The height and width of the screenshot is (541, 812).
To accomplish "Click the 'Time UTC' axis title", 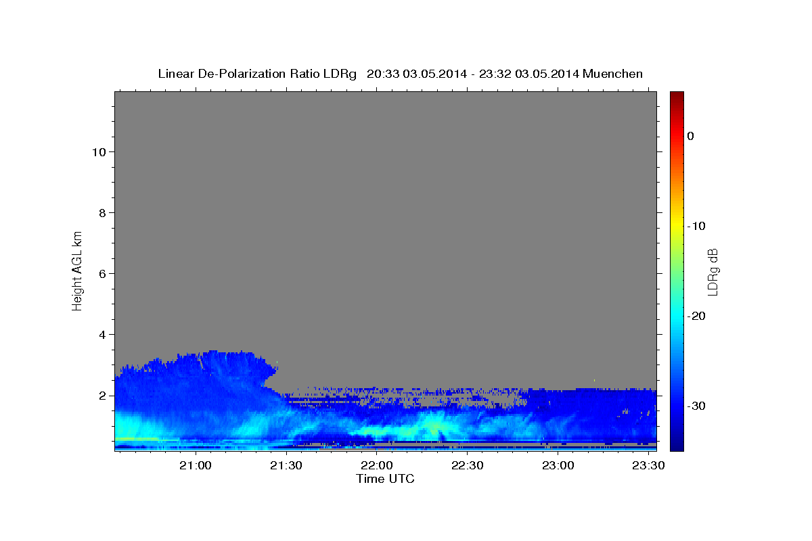I will click(x=385, y=479).
